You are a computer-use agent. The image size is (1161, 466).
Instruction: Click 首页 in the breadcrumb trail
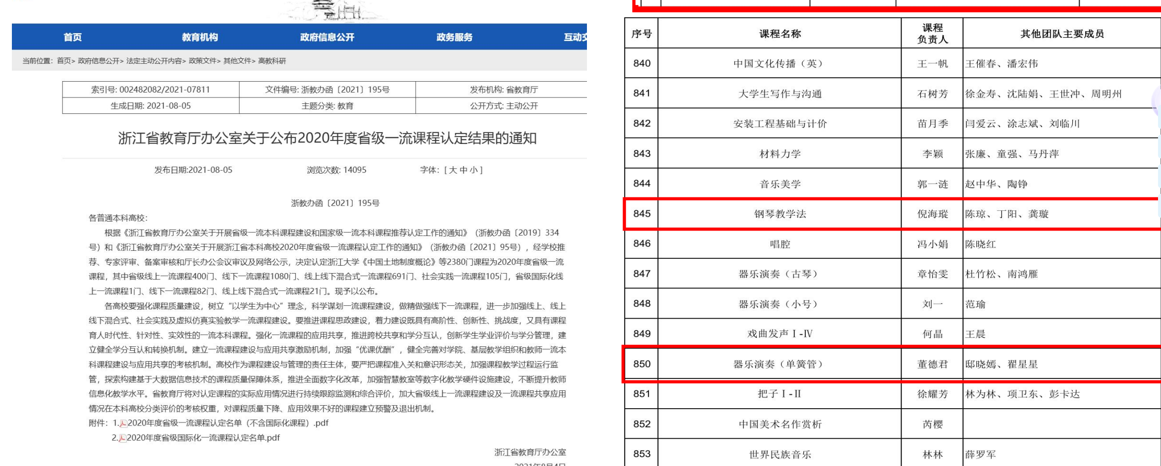coord(63,61)
